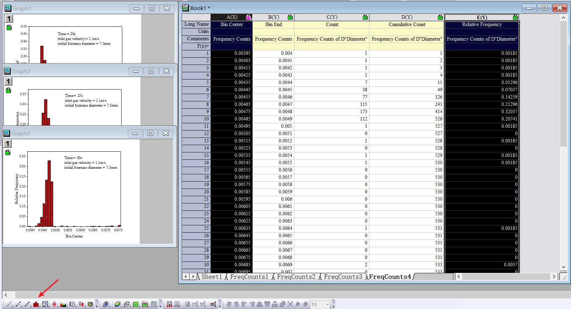Click cell with Count value 173
This screenshot has width=571, height=309.
(x=332, y=111)
